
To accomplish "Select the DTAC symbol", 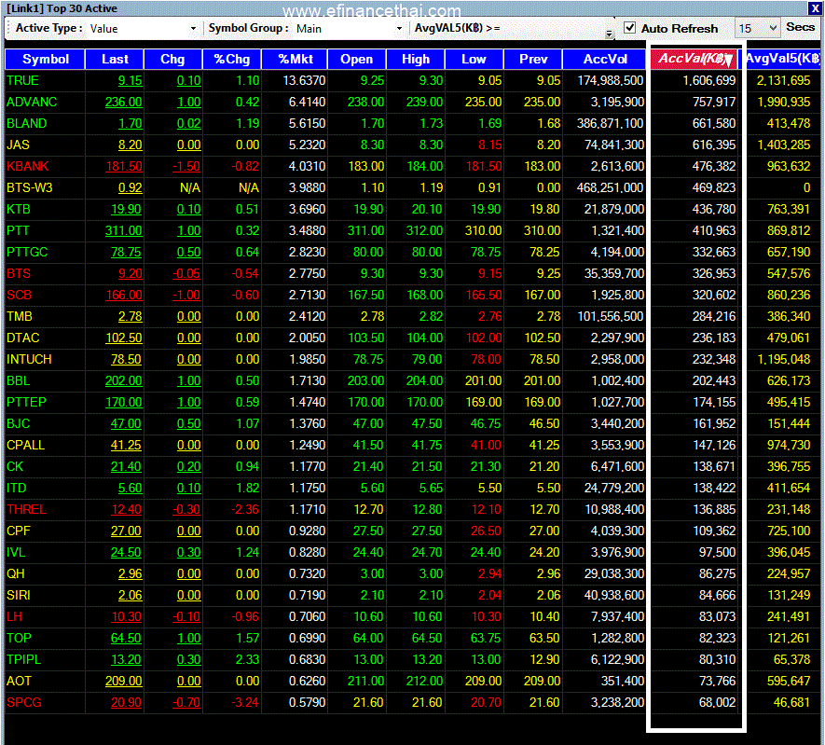I will 23,338.
